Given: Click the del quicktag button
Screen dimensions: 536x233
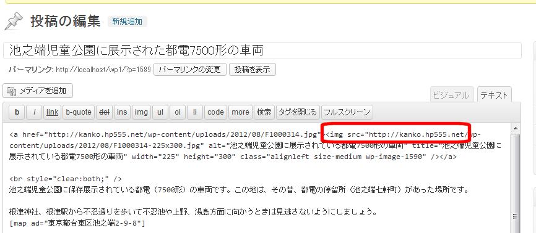Looking at the screenshot, I should pyautogui.click(x=104, y=112).
